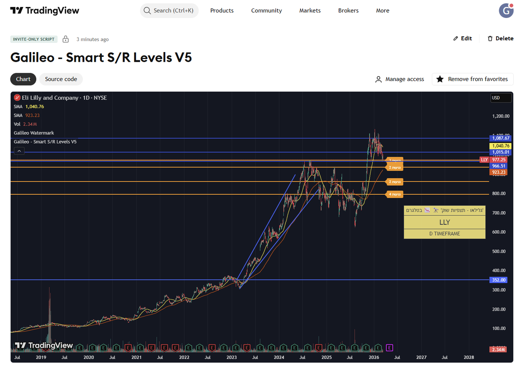Viewport: 525px width, 367px height.
Task: Click the 'Galileo - Smart S/R Levels V5' page title
Action: pyautogui.click(x=101, y=57)
